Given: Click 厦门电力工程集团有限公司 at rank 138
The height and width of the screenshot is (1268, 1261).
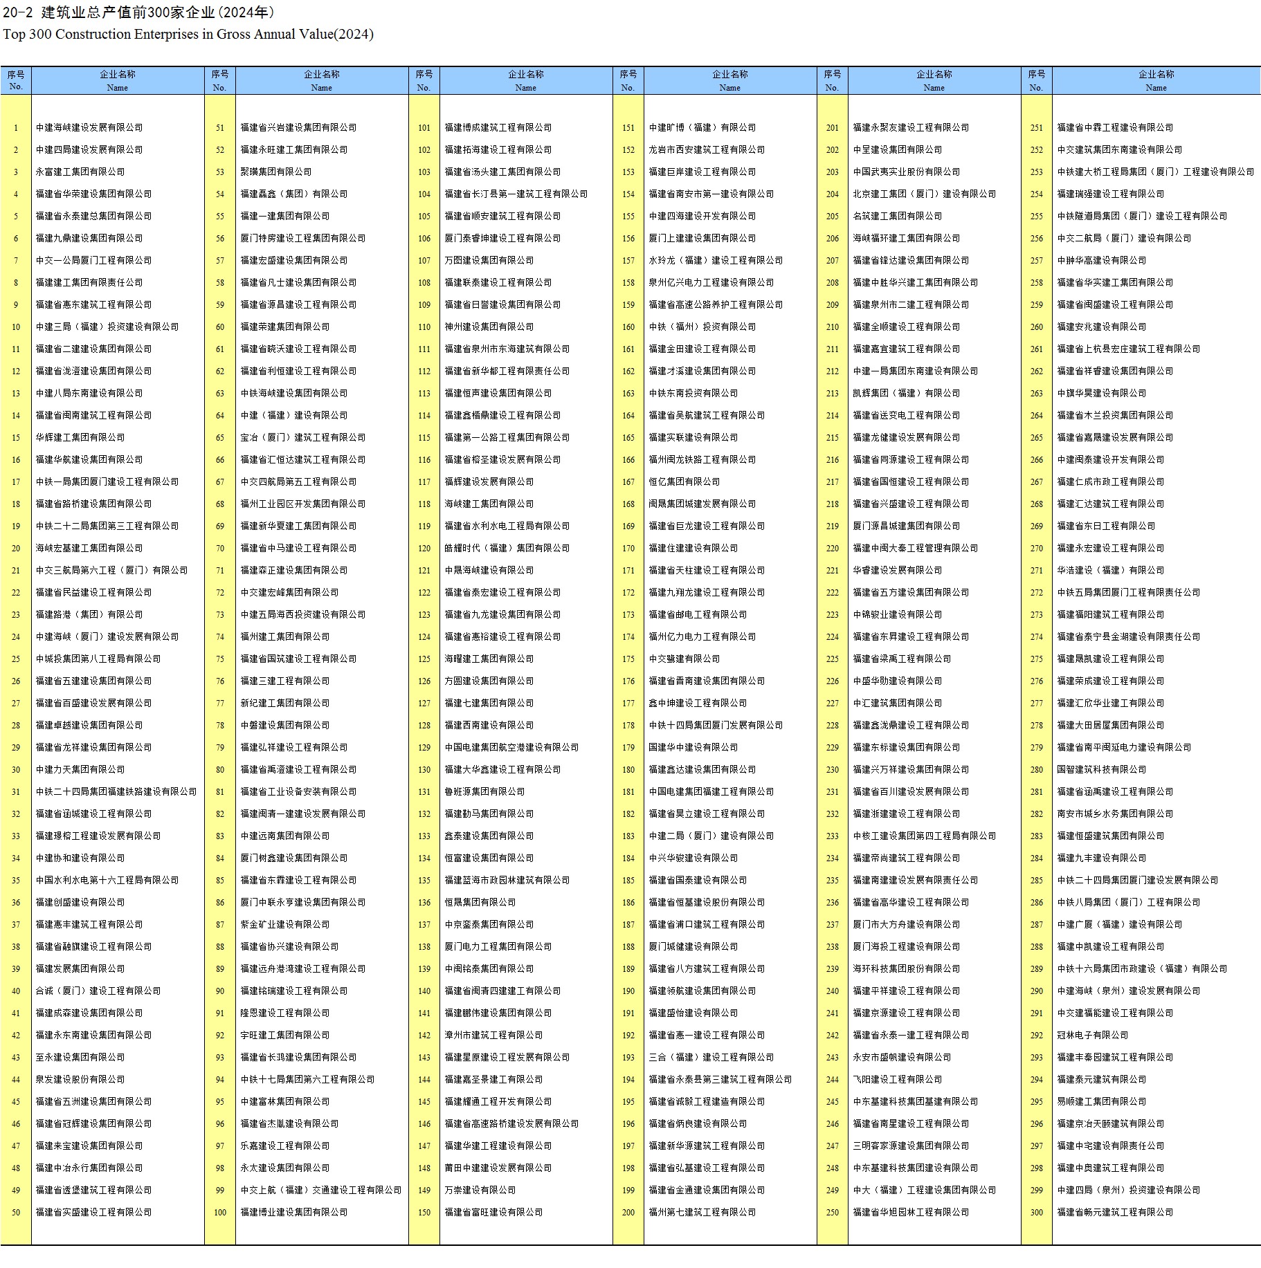Looking at the screenshot, I should 498,947.
